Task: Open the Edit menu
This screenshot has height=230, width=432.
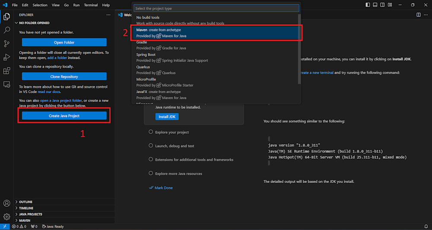Action: [x=25, y=5]
